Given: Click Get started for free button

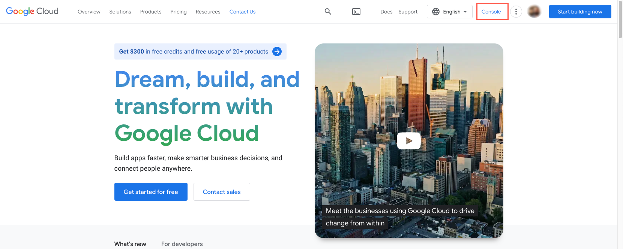Looking at the screenshot, I should click(151, 192).
